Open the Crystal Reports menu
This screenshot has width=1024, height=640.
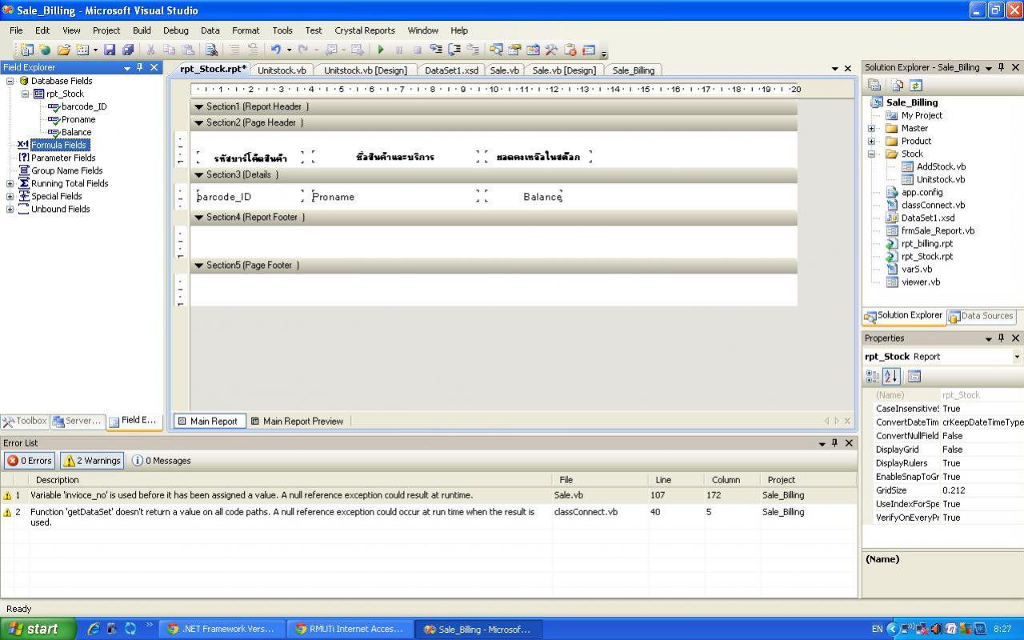click(x=365, y=30)
